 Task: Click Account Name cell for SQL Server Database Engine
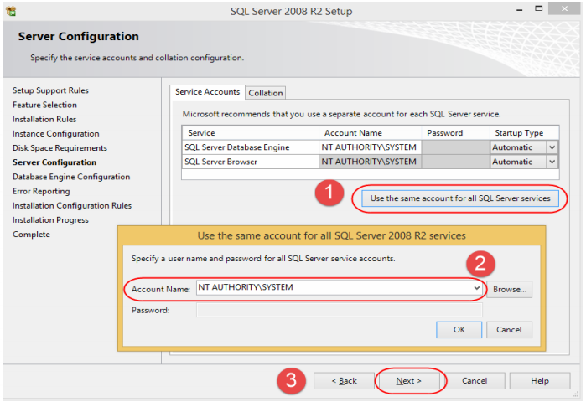coord(370,147)
